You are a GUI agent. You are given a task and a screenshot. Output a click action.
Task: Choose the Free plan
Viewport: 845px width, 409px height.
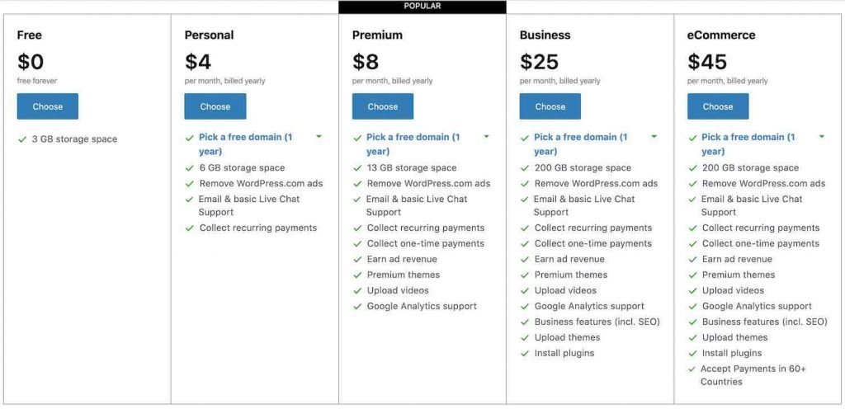click(47, 106)
